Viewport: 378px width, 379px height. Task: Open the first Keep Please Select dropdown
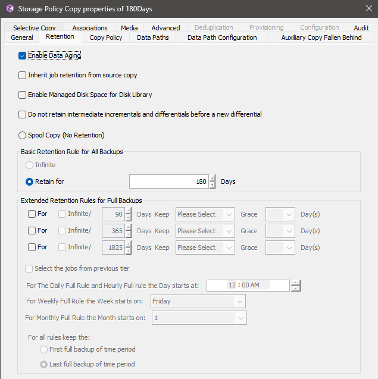205,214
